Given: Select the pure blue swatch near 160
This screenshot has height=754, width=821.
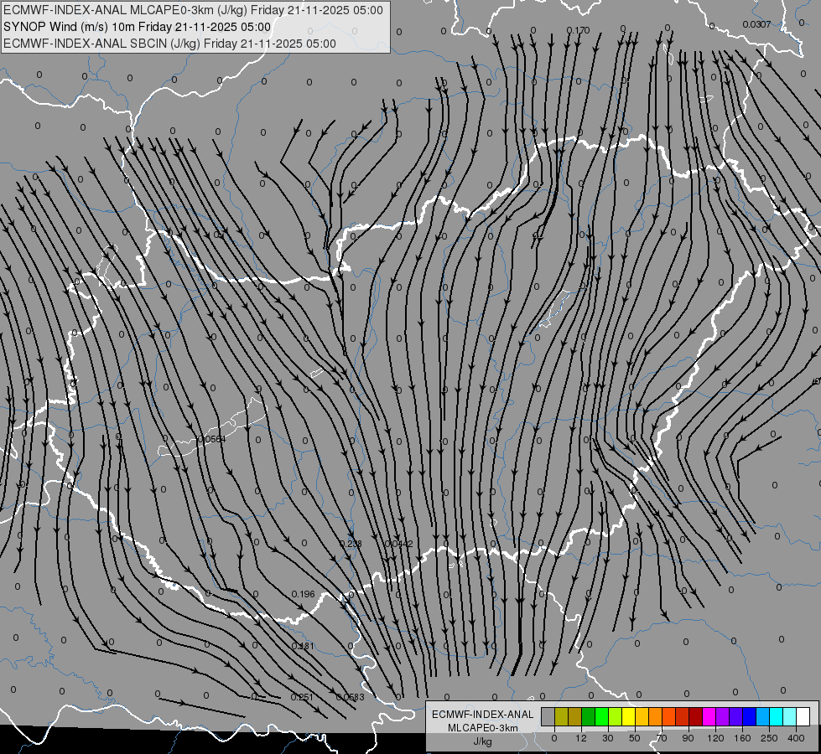Looking at the screenshot, I should point(749,716).
